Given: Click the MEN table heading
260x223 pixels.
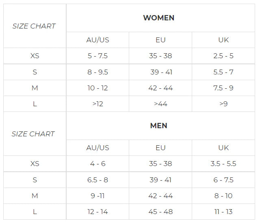Looking at the screenshot, I should (158, 126).
